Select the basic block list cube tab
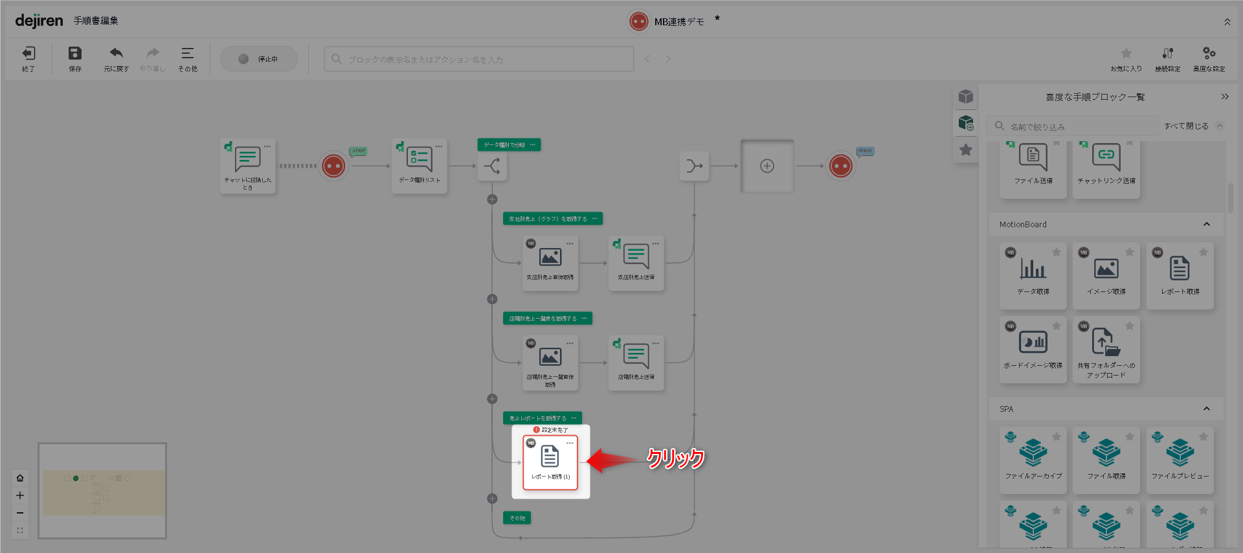Image resolution: width=1243 pixels, height=553 pixels. [966, 96]
